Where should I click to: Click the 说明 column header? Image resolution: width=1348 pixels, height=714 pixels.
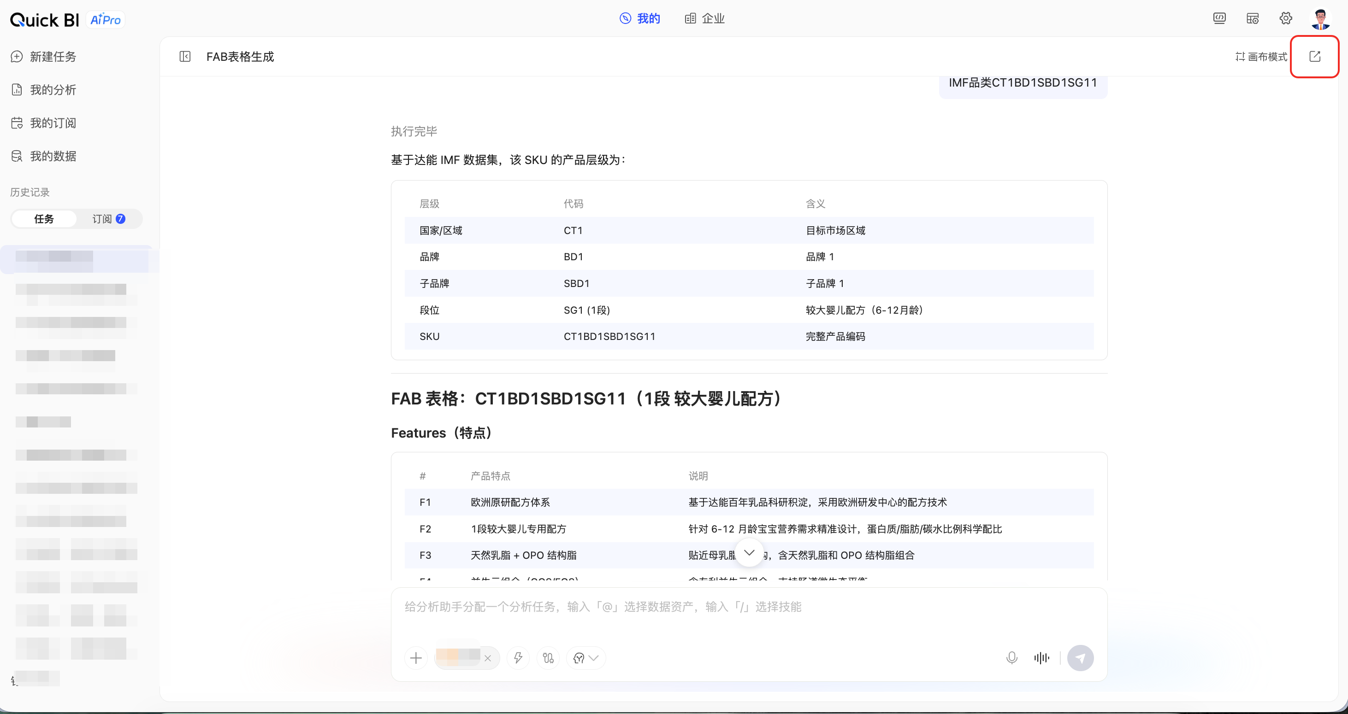(698, 476)
